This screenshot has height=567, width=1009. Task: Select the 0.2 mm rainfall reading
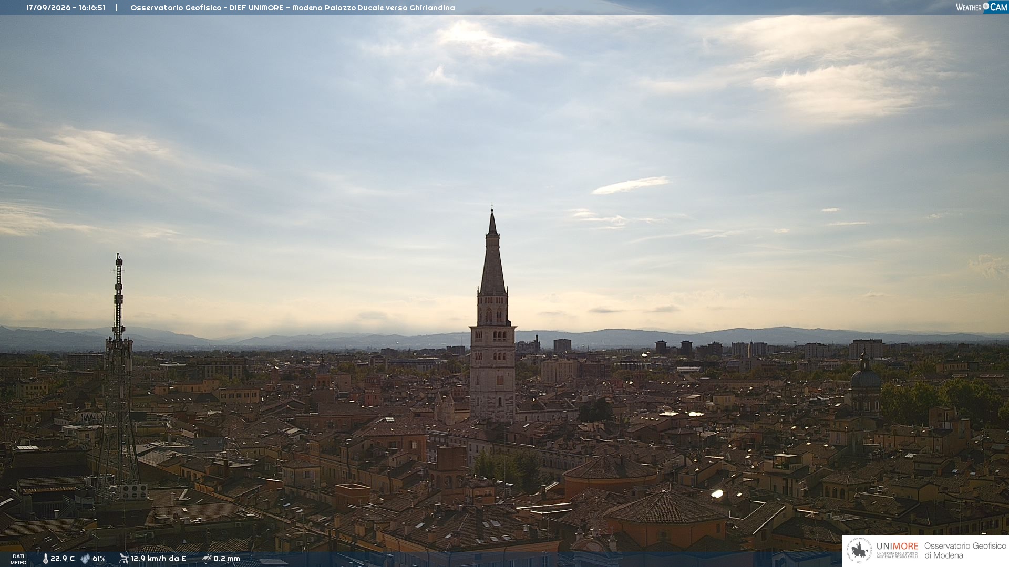226,559
